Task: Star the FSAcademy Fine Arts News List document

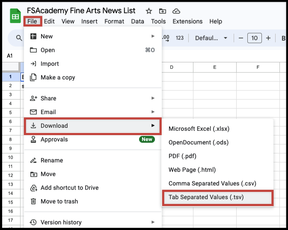Action: 149,11
